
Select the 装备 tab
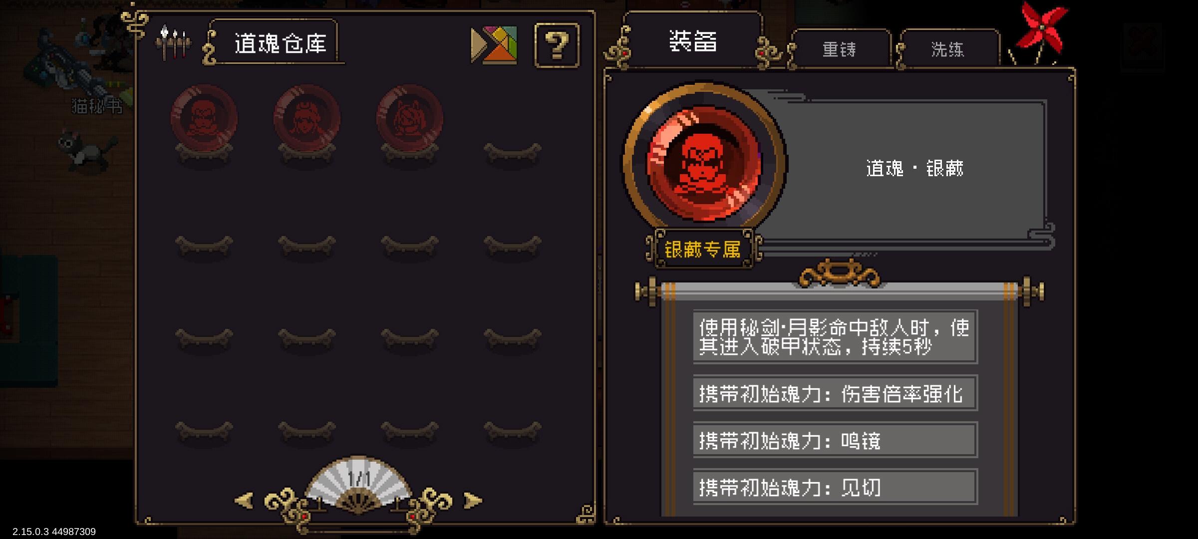point(693,41)
